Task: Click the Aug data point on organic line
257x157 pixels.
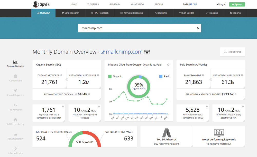Action: click(167, 99)
